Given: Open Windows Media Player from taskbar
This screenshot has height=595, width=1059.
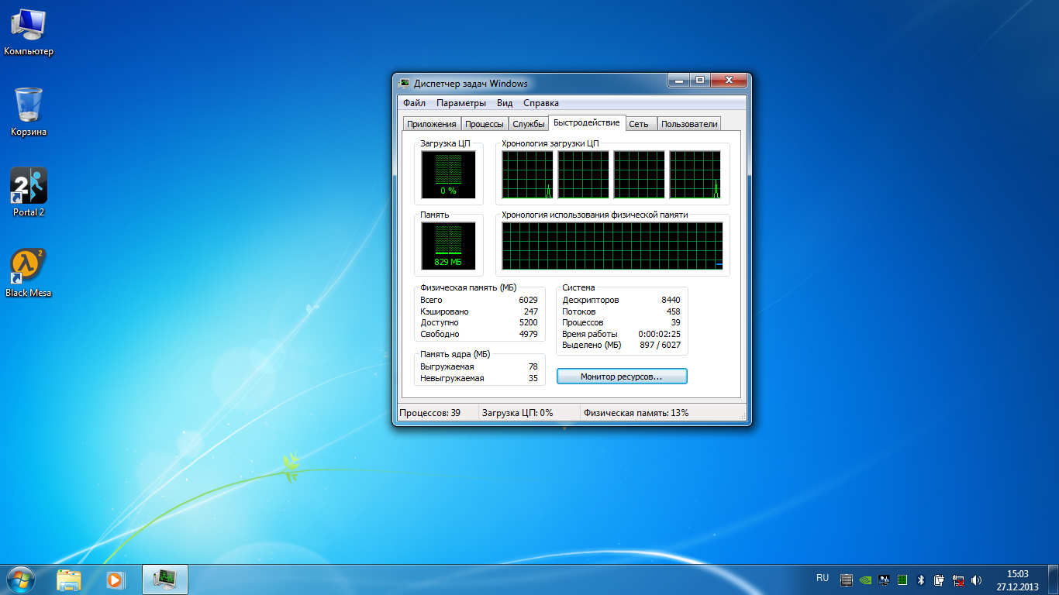Looking at the screenshot, I should [115, 579].
